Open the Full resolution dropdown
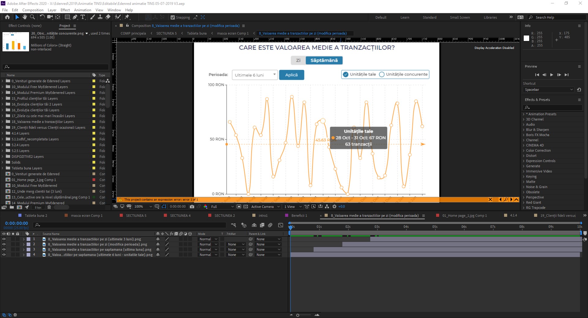This screenshot has width=588, height=318. click(222, 207)
